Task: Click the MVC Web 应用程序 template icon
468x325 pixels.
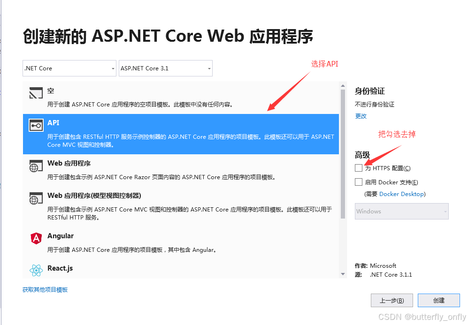Action: 36,198
